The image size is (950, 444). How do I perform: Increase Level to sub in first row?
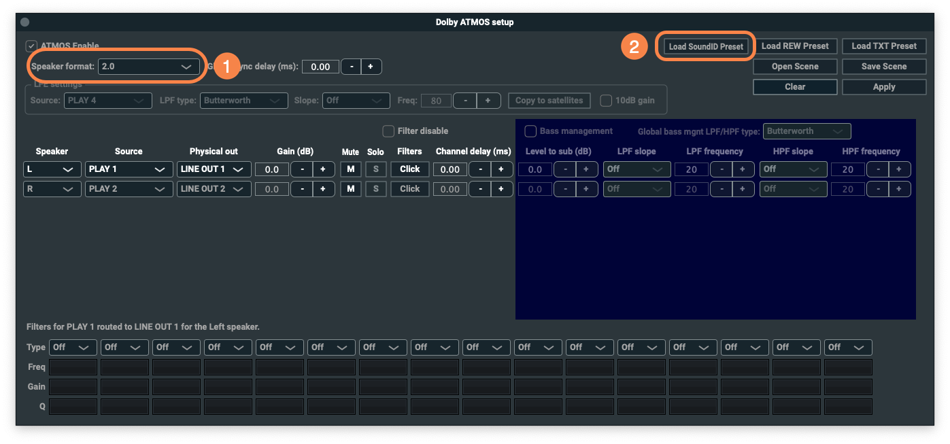coord(586,169)
